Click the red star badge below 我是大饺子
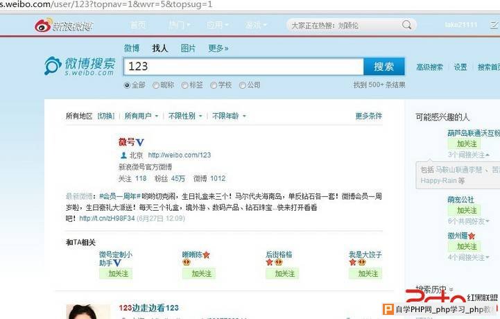The height and width of the screenshot is (319, 500). (x=352, y=262)
